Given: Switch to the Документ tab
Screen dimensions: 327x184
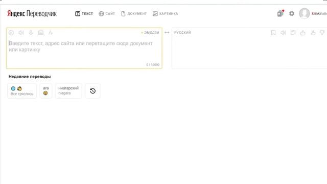Looking at the screenshot, I should click(x=134, y=14).
